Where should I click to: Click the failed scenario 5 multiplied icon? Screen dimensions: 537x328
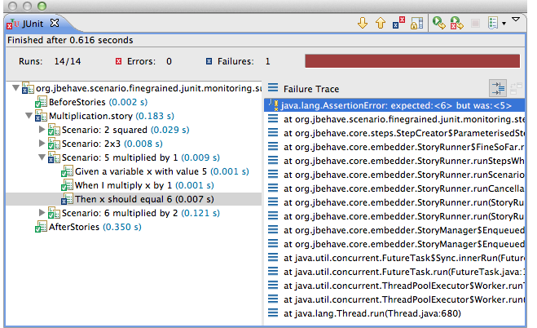pos(54,157)
